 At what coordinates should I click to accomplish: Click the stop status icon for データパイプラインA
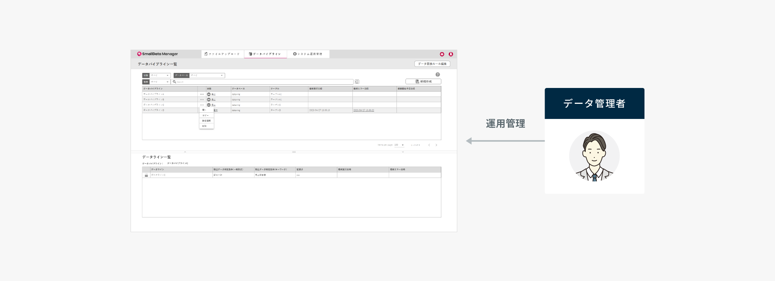[209, 94]
